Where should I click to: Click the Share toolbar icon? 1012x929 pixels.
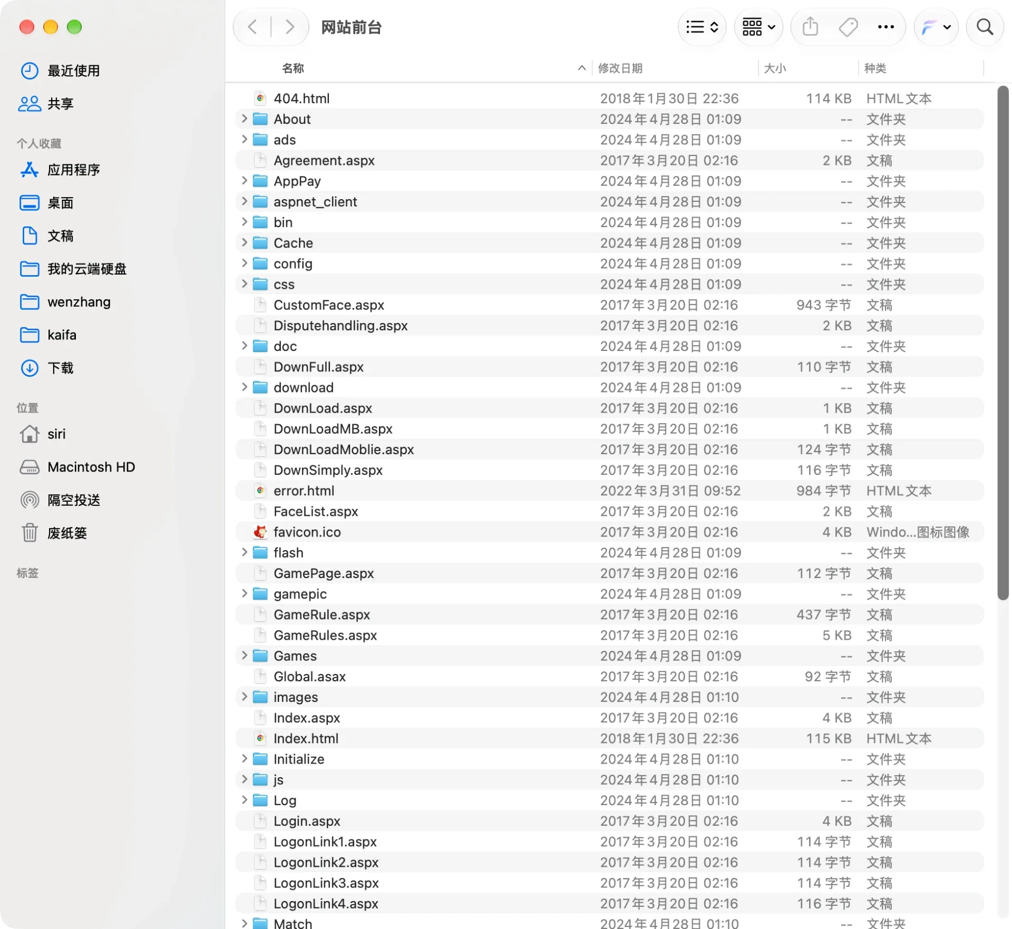[810, 27]
